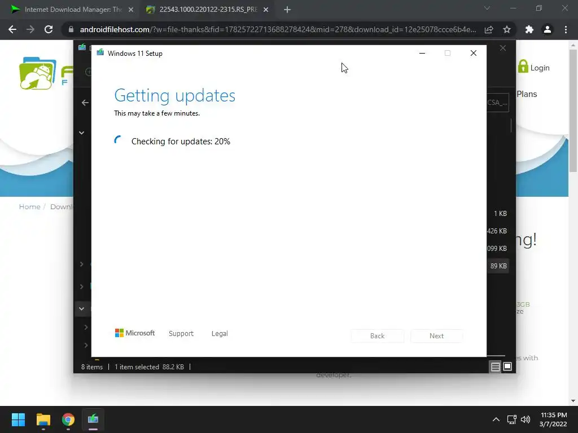This screenshot has width=578, height=433.
Task: Click the '1 KB' file size entry
Action: [x=500, y=214]
